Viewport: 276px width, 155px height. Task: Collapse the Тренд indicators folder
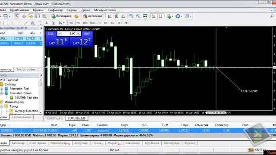1,106
